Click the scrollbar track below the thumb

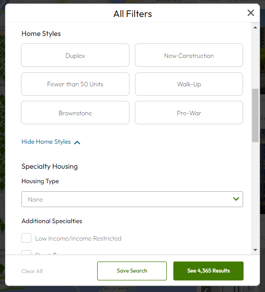pyautogui.click(x=256, y=194)
